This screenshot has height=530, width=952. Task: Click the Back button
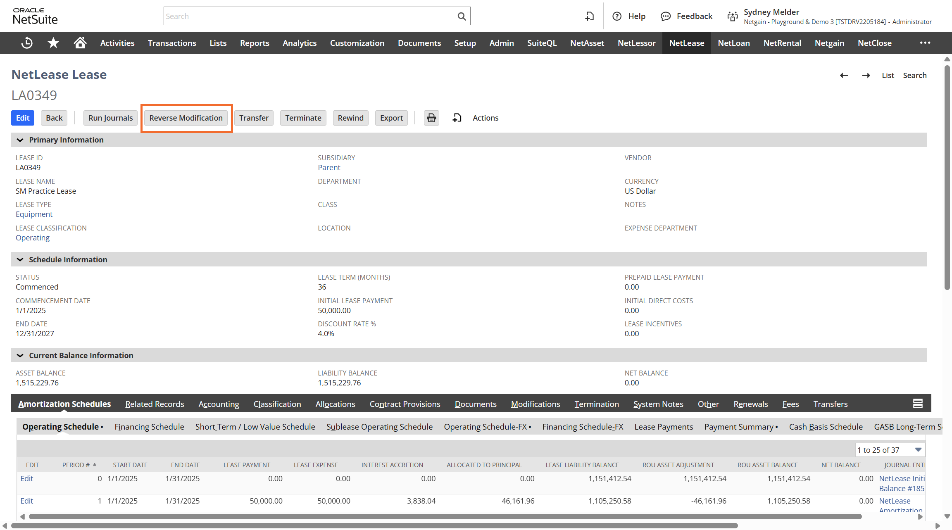54,118
